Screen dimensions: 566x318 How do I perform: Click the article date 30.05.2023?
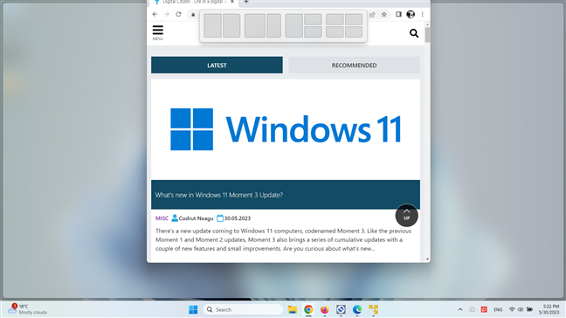coord(238,218)
